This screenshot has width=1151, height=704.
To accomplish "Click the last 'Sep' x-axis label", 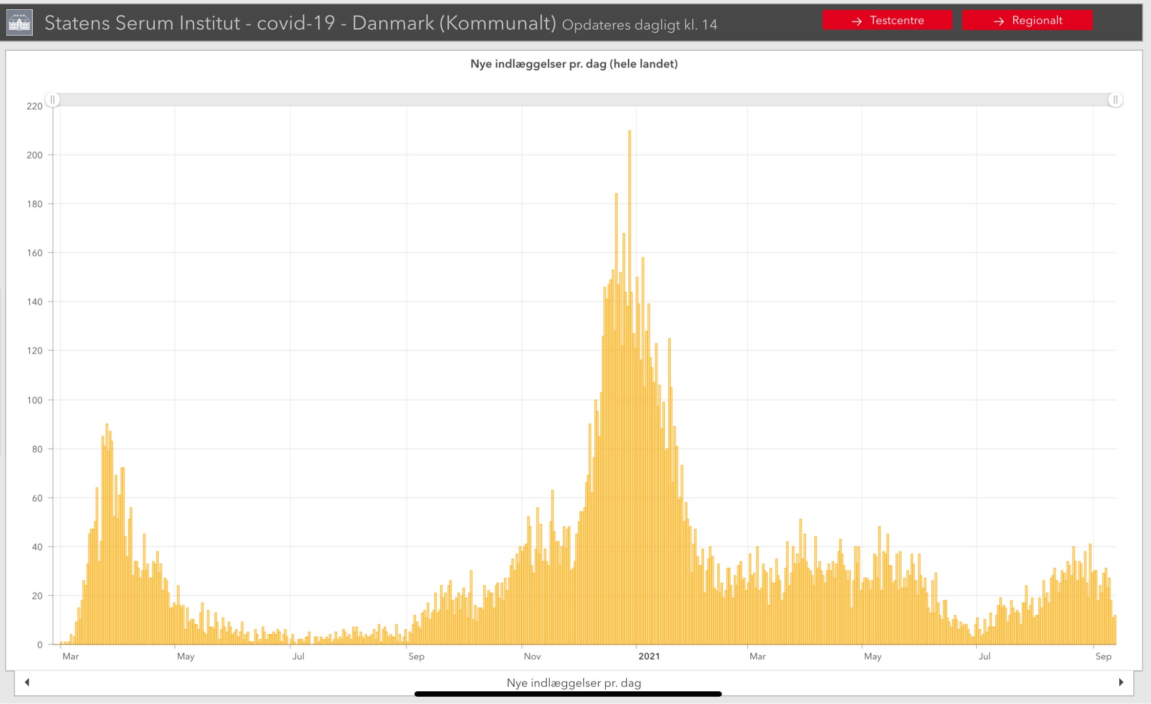I will pyautogui.click(x=1103, y=656).
